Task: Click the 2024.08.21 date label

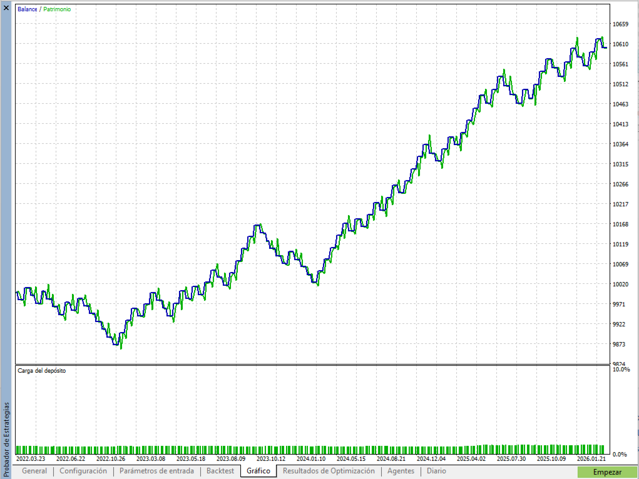Action: click(x=391, y=458)
